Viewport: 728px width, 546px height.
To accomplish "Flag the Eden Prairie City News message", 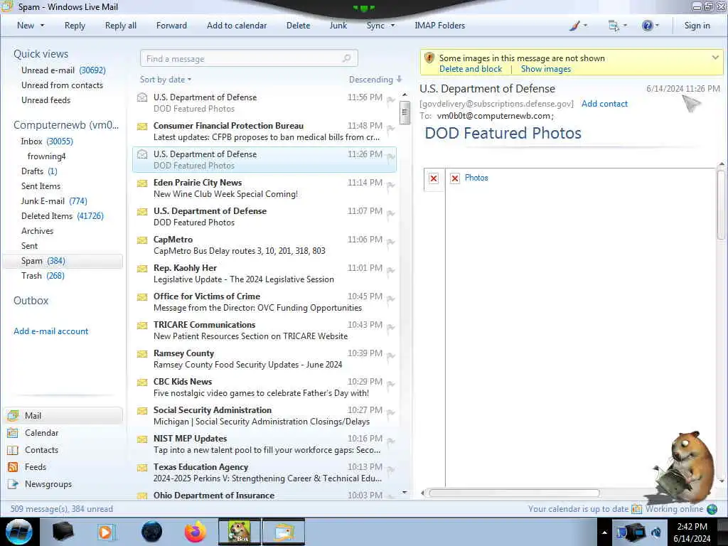I will (x=390, y=185).
